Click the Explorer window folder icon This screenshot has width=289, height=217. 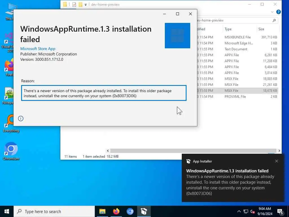tap(65, 5)
